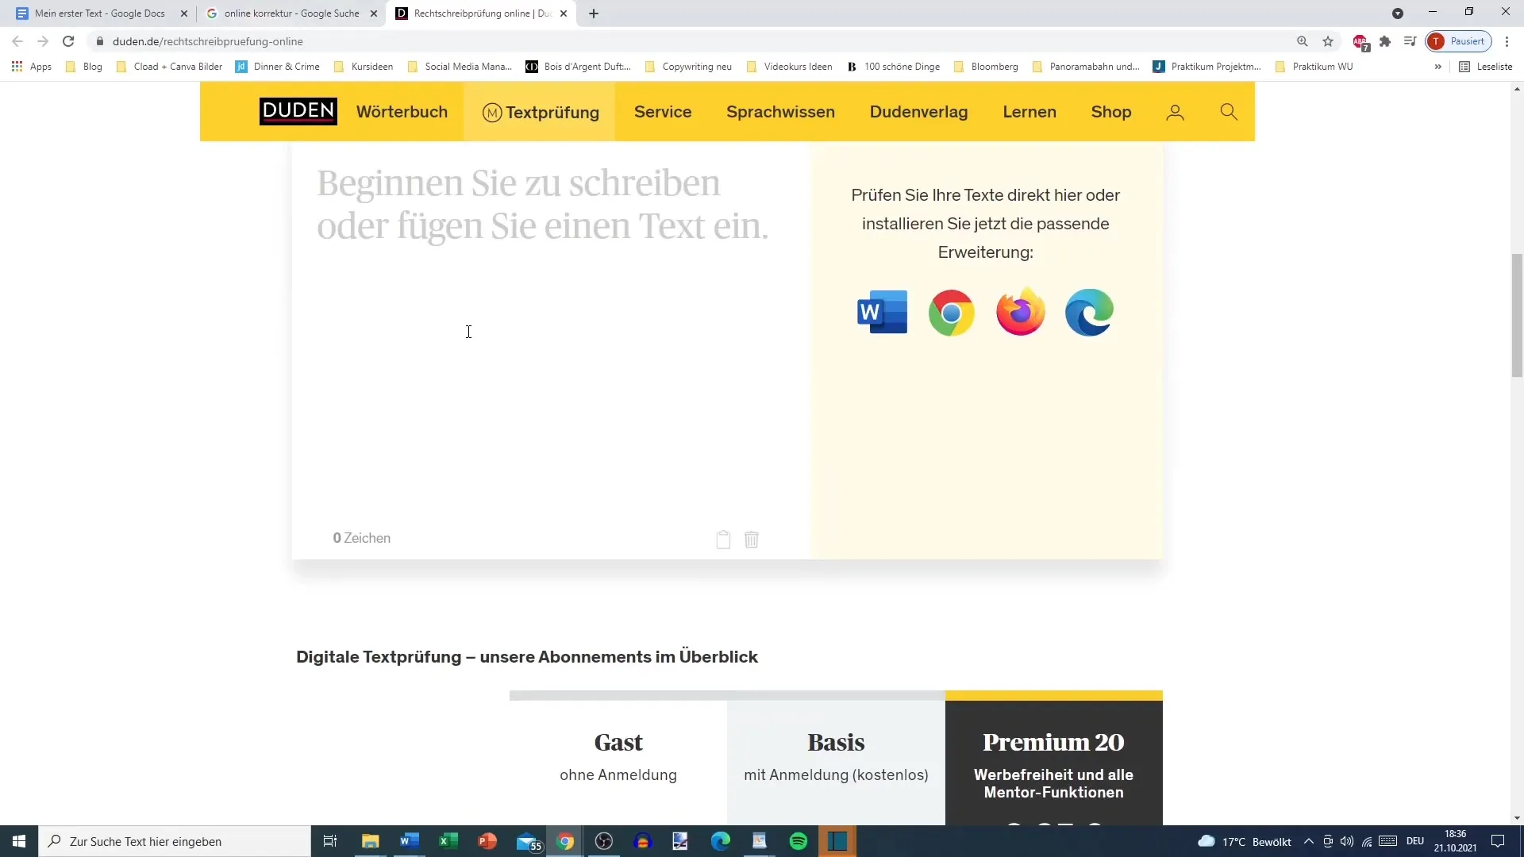Click the Duden logo icon
This screenshot has width=1524, height=857.
click(296, 112)
